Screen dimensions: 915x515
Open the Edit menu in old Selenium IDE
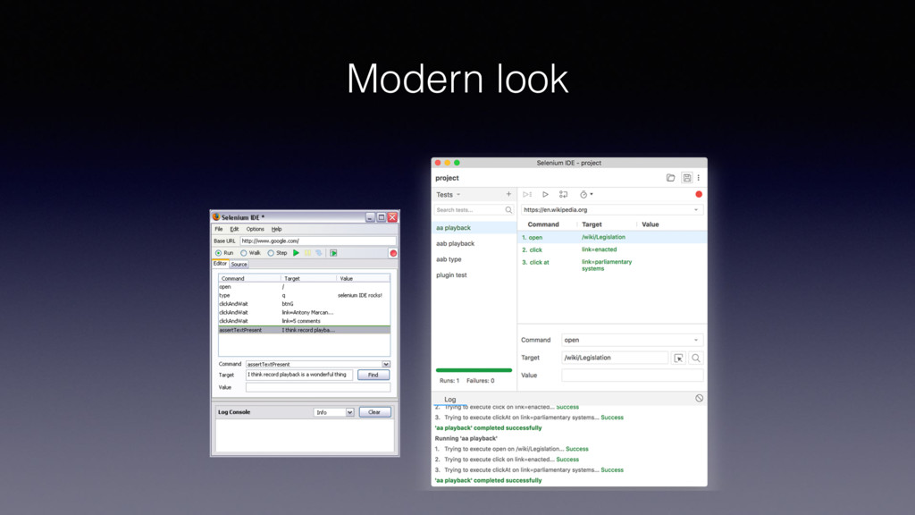(234, 229)
